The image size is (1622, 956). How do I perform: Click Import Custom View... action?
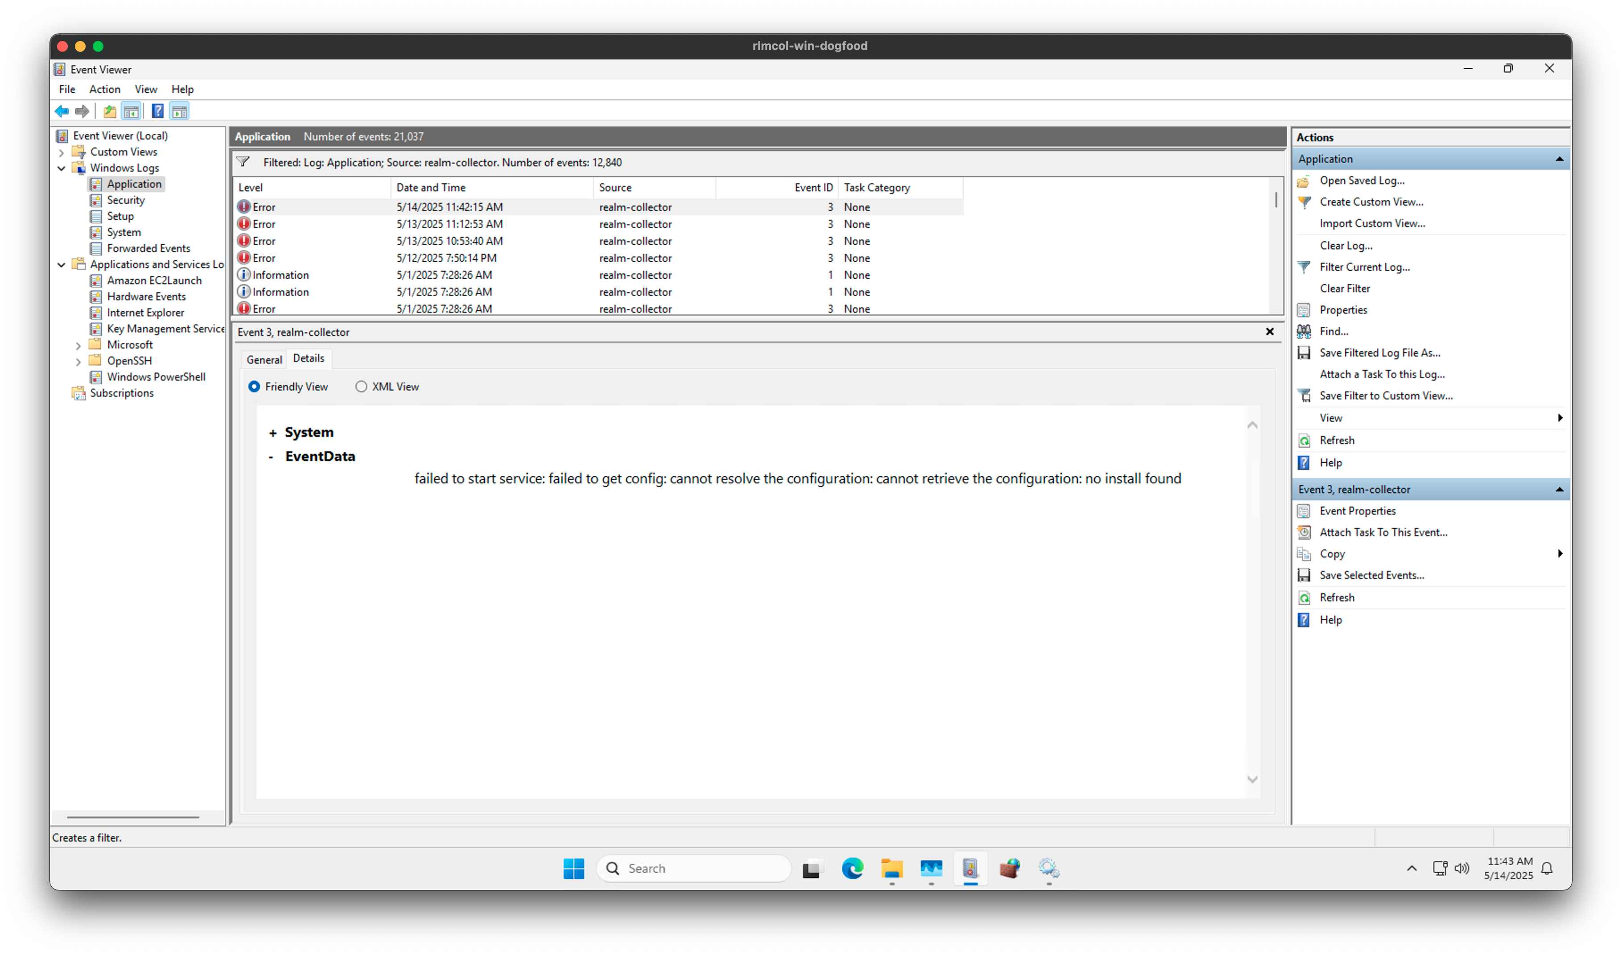(x=1372, y=223)
